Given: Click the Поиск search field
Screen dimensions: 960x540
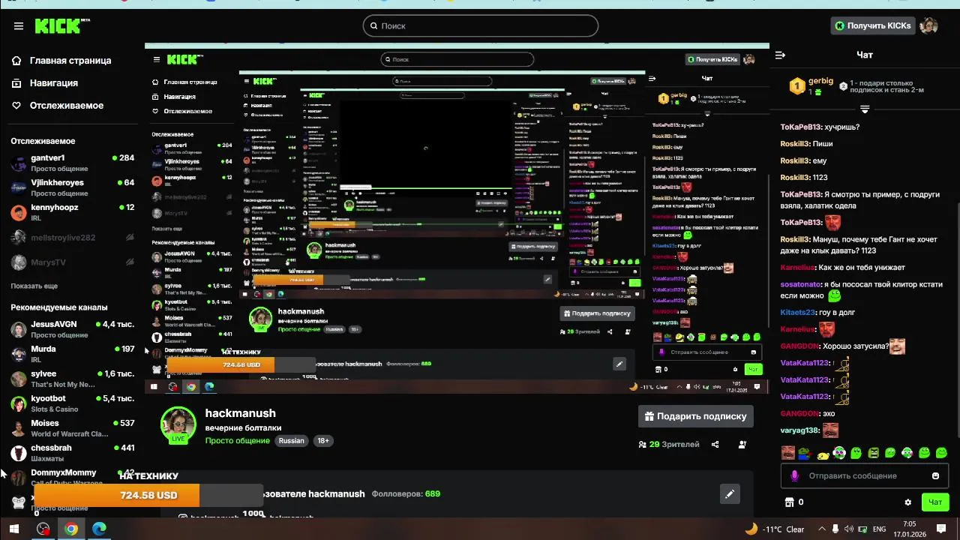Looking at the screenshot, I should pos(481,25).
